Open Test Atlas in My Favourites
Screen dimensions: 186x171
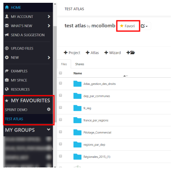[x=14, y=119]
